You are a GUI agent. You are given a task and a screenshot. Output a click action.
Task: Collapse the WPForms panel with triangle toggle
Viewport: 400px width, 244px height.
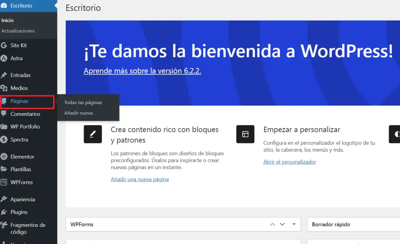click(x=294, y=225)
